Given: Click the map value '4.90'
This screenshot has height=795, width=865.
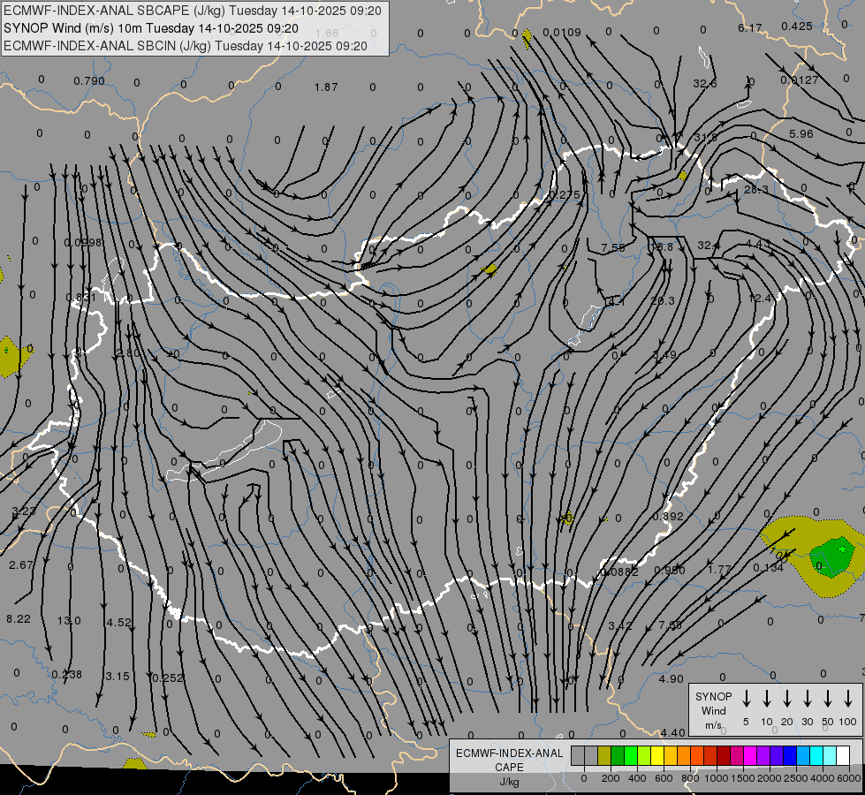Looking at the screenshot, I should 671,679.
